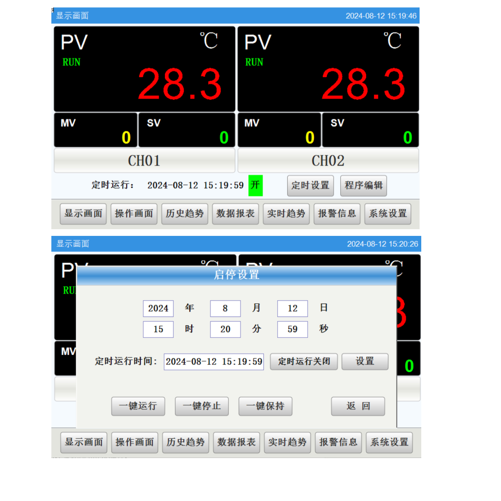The height and width of the screenshot is (501, 501).
Task: Select the CH01 channel label
Action: point(144,161)
